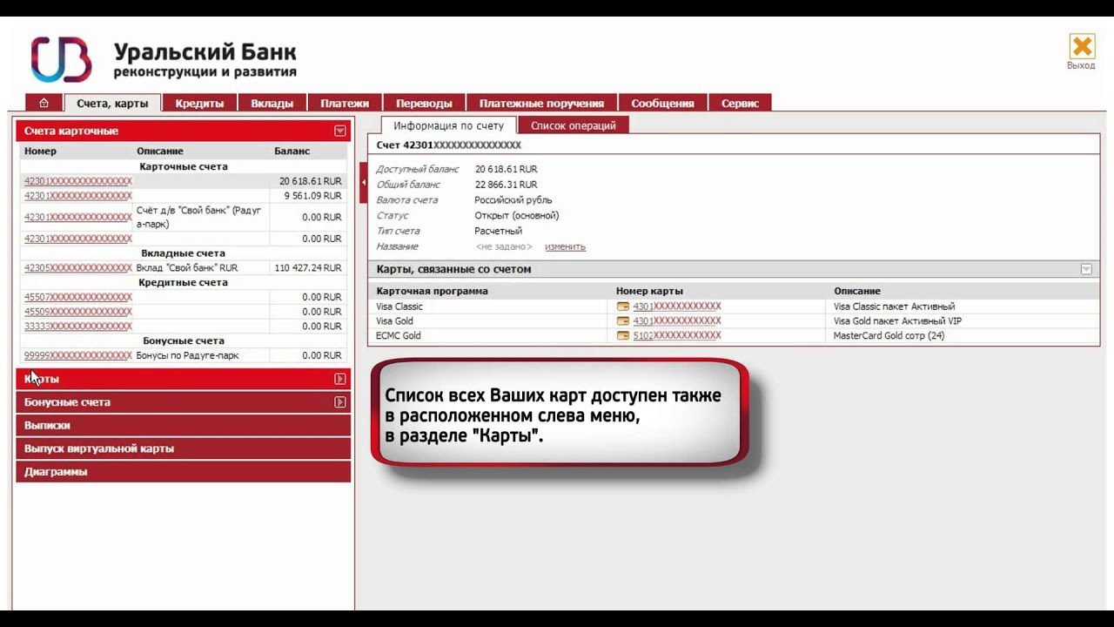Open the Кредиты tab
This screenshot has height=627, width=1114.
click(x=199, y=103)
